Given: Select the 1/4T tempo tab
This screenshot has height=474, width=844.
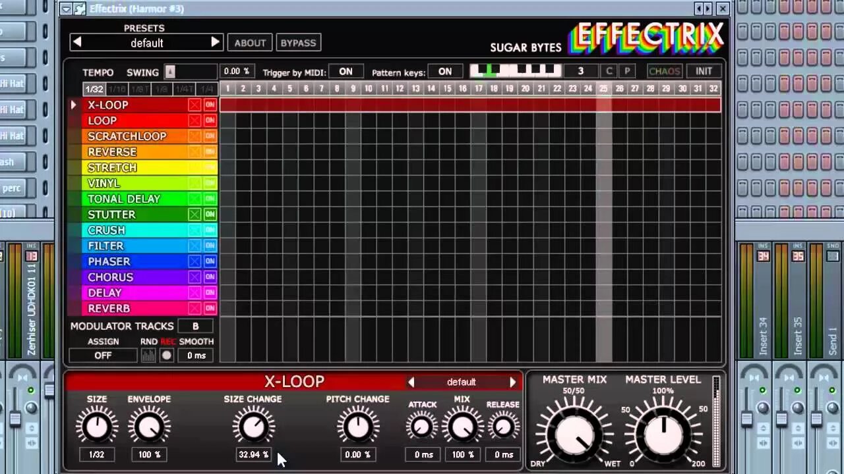Looking at the screenshot, I should coord(185,89).
